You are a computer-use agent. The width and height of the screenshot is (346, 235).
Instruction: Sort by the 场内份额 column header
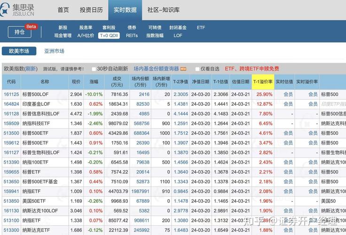(141, 82)
